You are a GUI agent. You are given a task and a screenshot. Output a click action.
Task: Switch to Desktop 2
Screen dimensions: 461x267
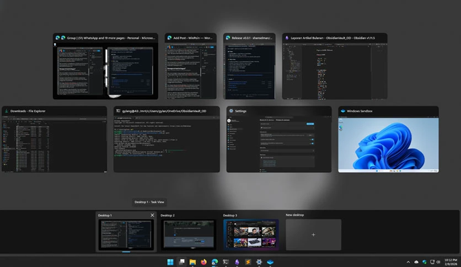(x=189, y=235)
